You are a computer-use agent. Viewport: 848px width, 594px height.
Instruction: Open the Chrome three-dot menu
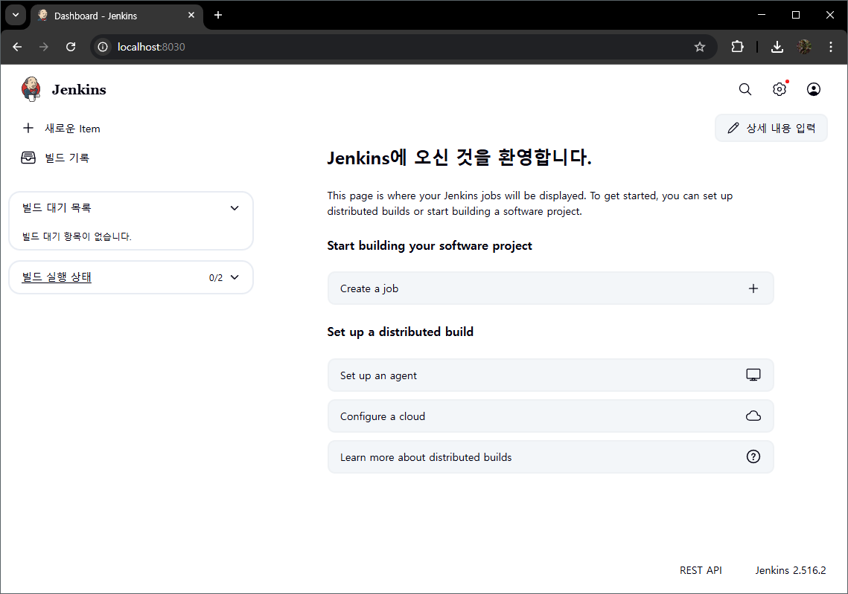click(x=830, y=47)
